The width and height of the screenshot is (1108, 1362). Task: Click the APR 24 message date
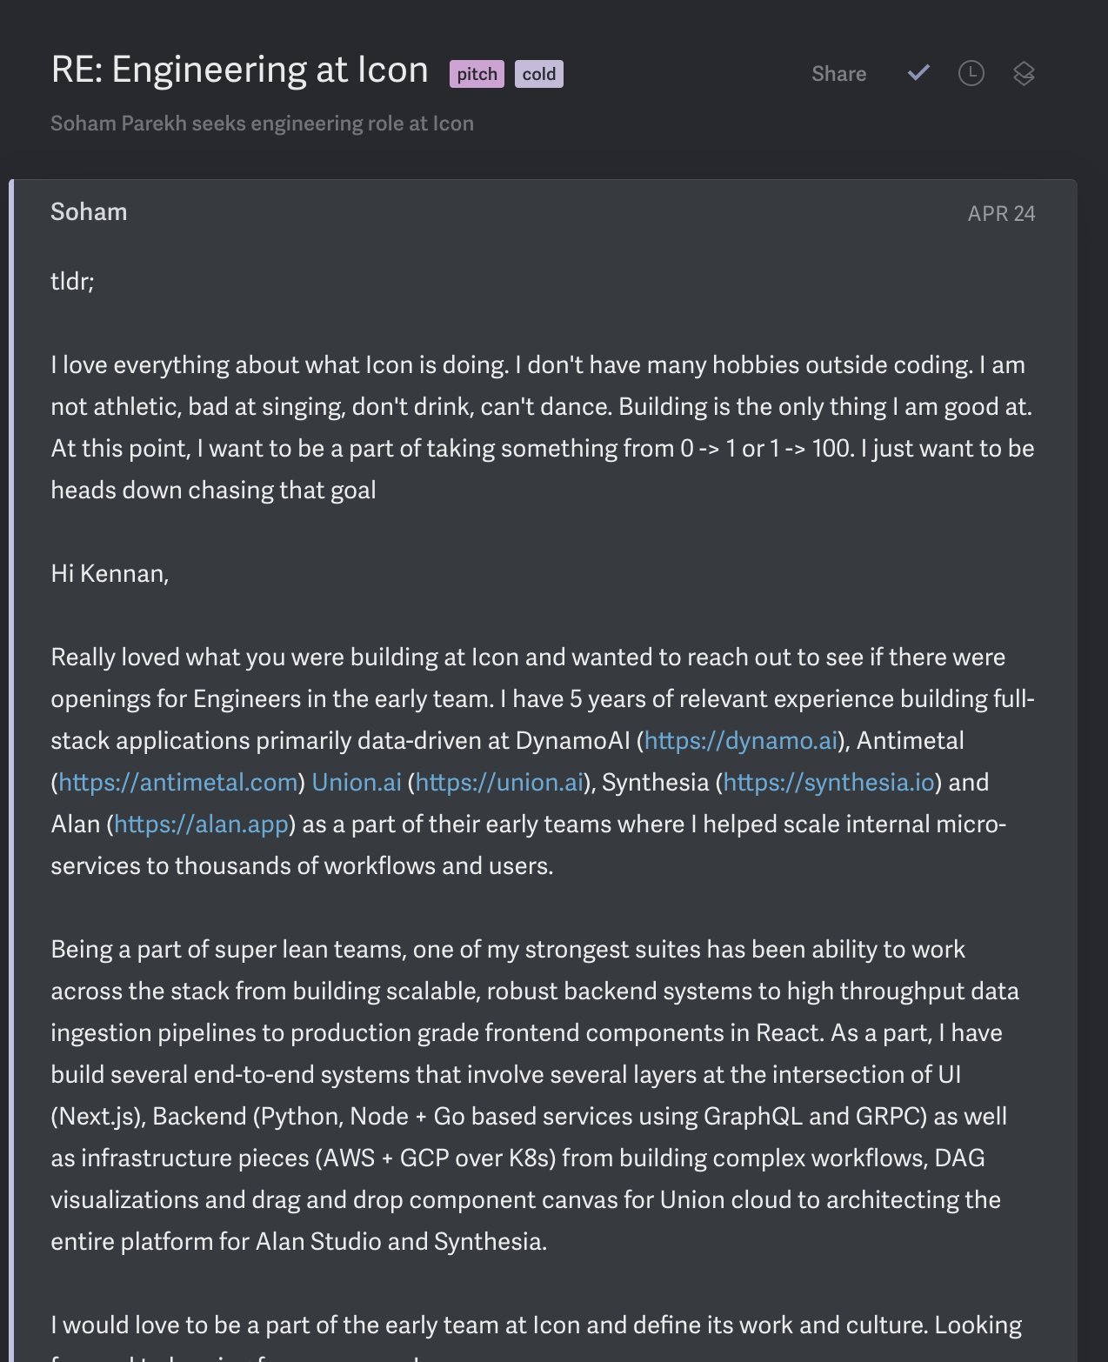(x=1001, y=214)
